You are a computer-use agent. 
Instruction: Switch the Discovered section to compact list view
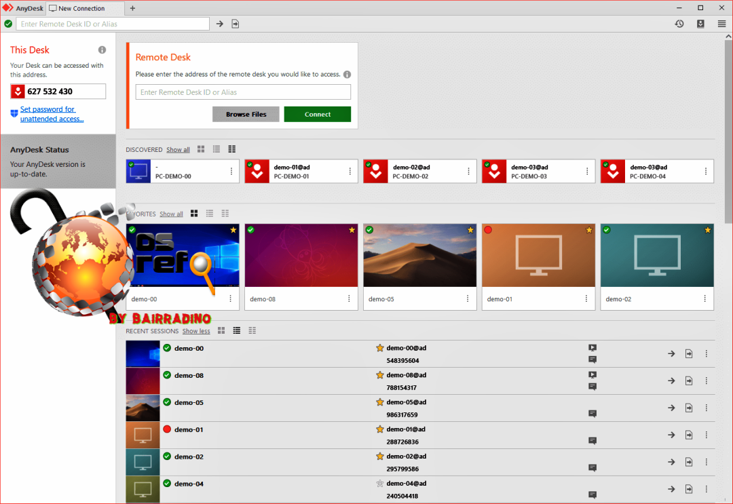pyautogui.click(x=232, y=149)
